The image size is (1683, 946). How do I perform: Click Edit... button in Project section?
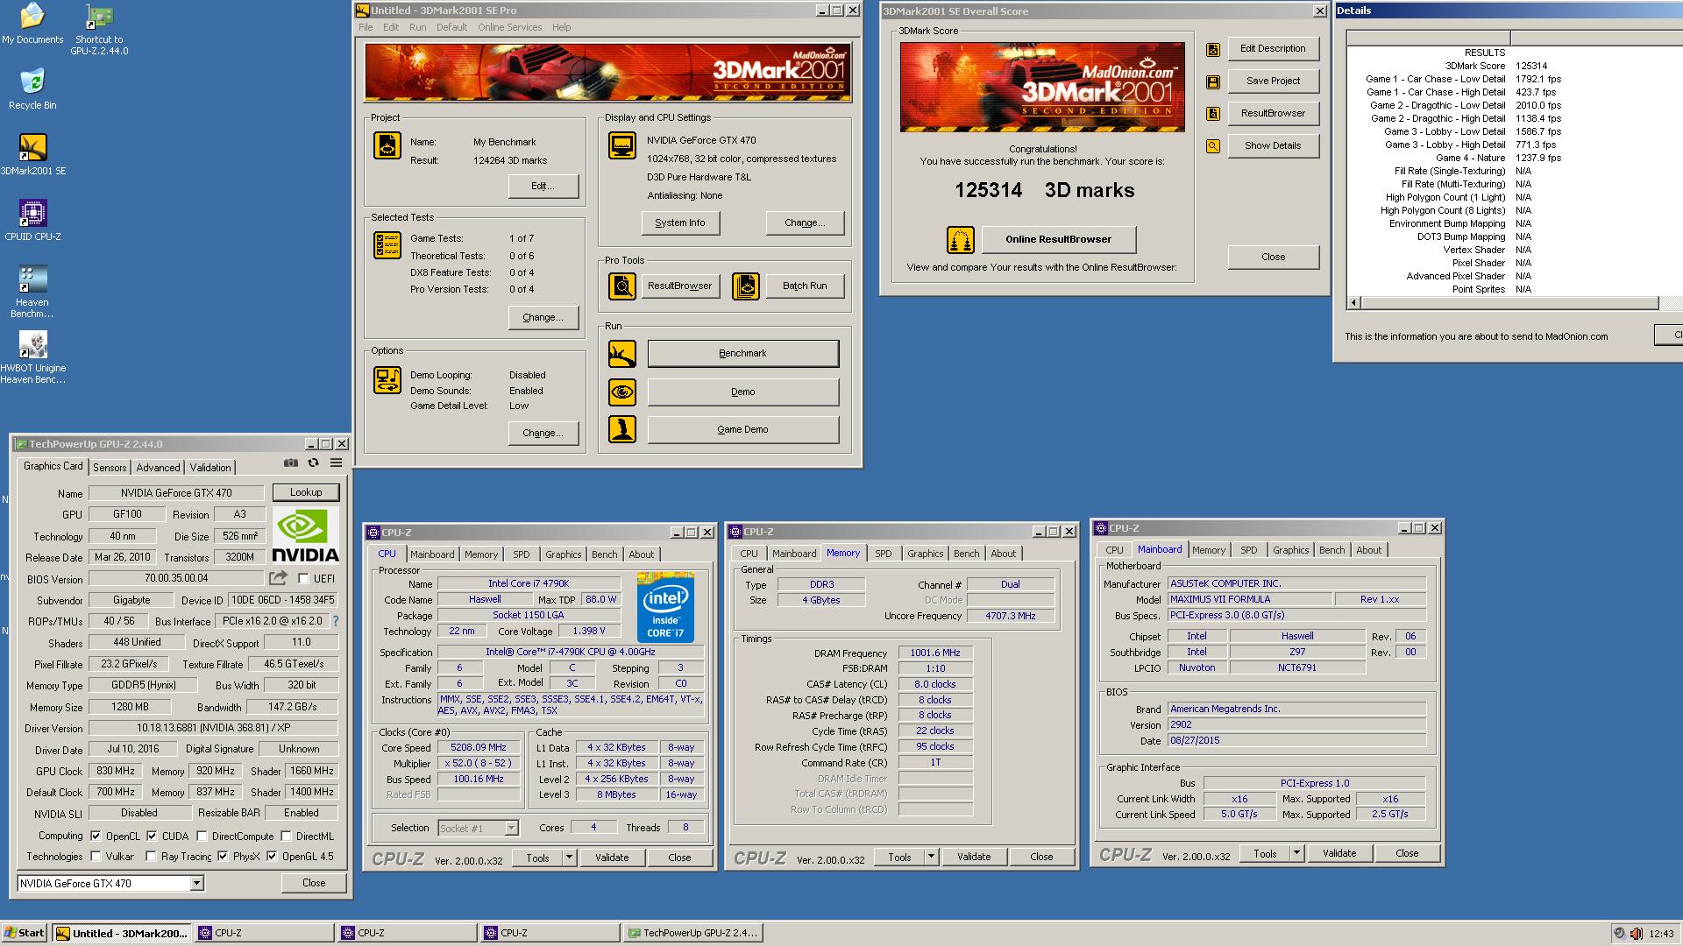pyautogui.click(x=543, y=186)
